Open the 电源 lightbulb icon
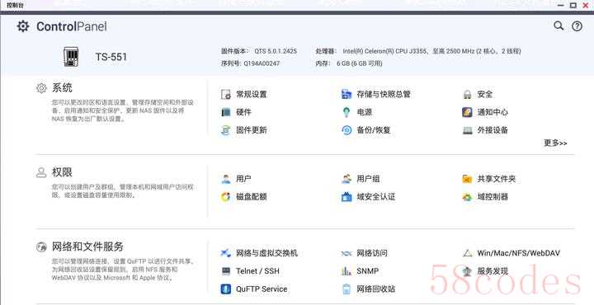This screenshot has width=594, height=305. [346, 112]
